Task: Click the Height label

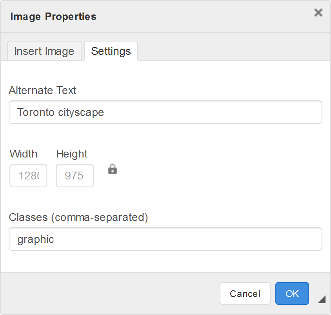Action: click(x=72, y=154)
